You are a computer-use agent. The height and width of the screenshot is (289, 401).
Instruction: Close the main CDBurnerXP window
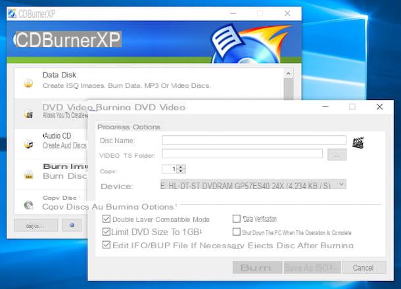(x=287, y=13)
